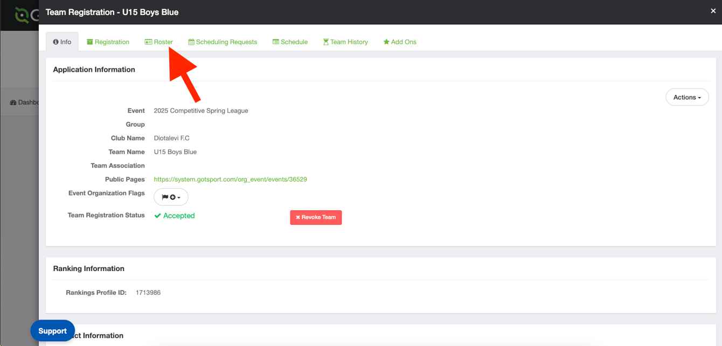
Task: Click the 'Team Registration Status' label
Action: pos(106,215)
